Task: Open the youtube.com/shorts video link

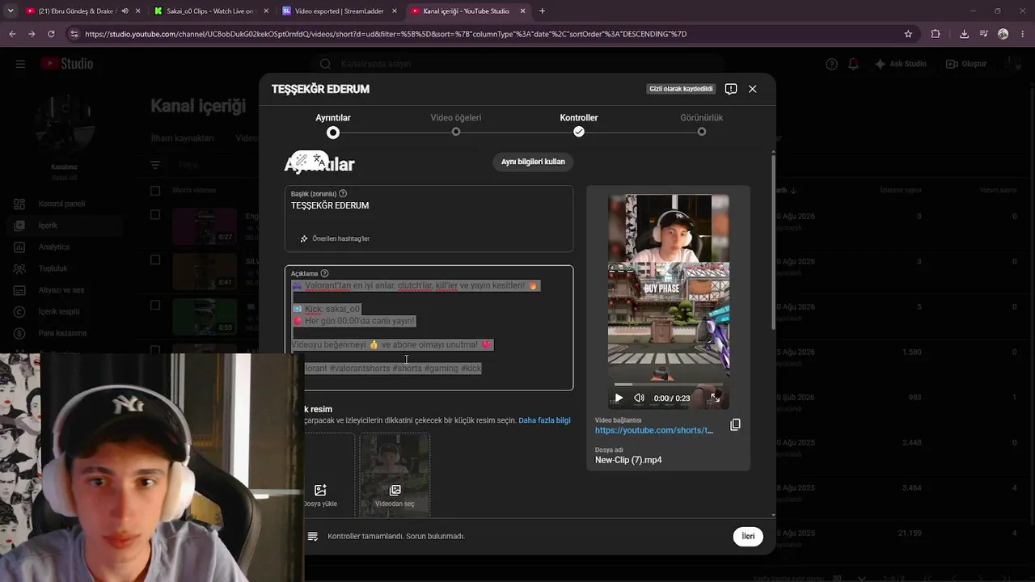Action: (x=654, y=431)
